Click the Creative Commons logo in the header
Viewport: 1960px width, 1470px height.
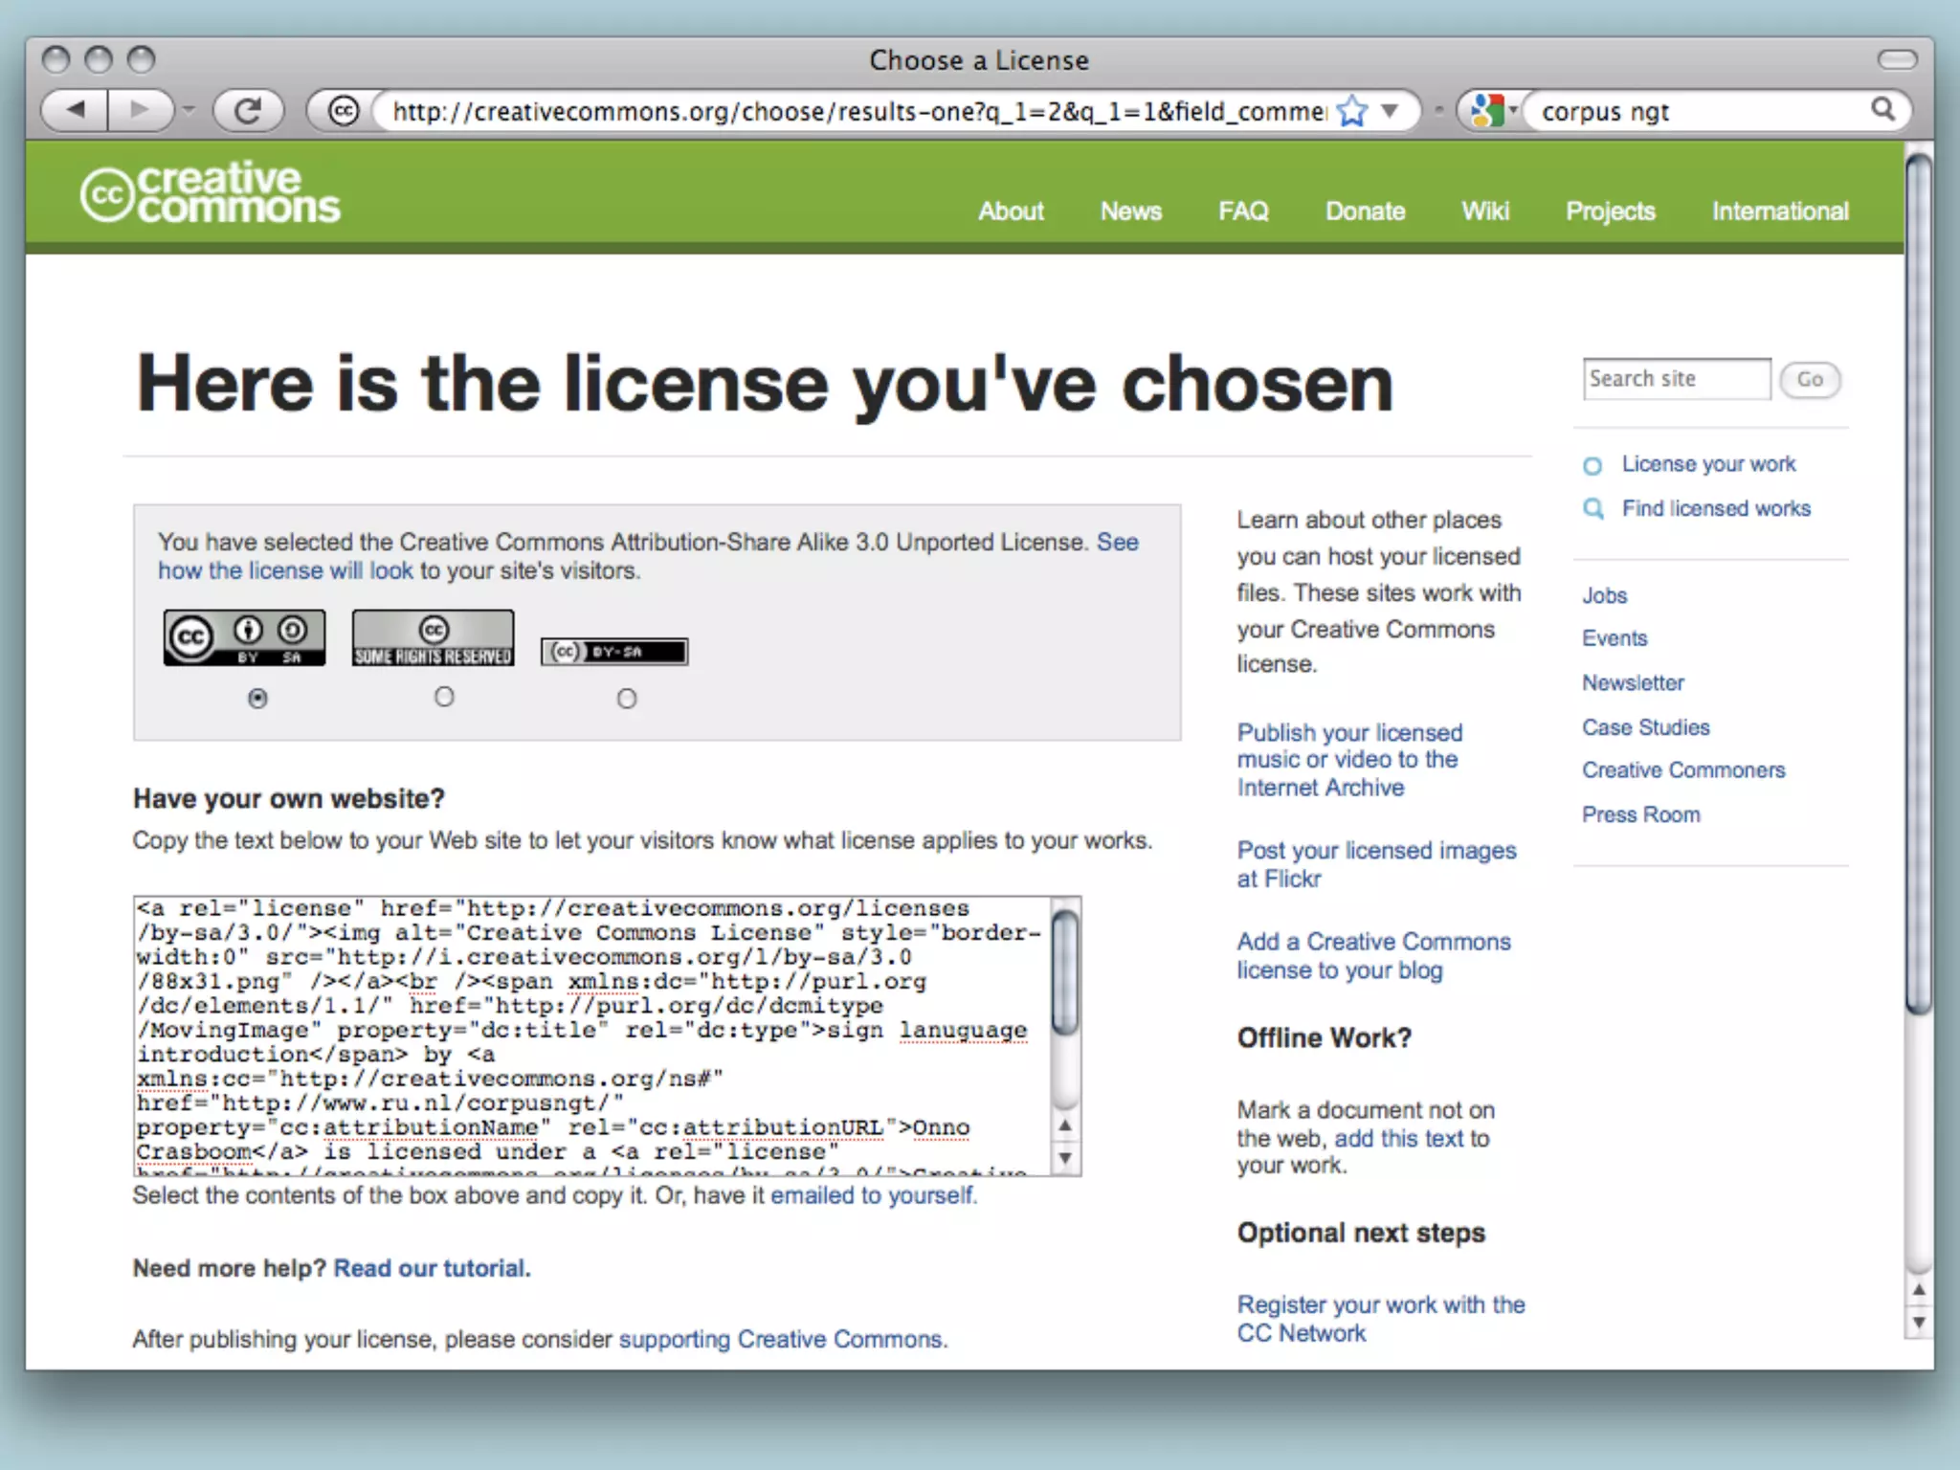(x=211, y=194)
